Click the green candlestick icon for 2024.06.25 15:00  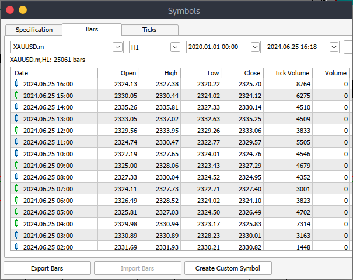click(x=17, y=95)
